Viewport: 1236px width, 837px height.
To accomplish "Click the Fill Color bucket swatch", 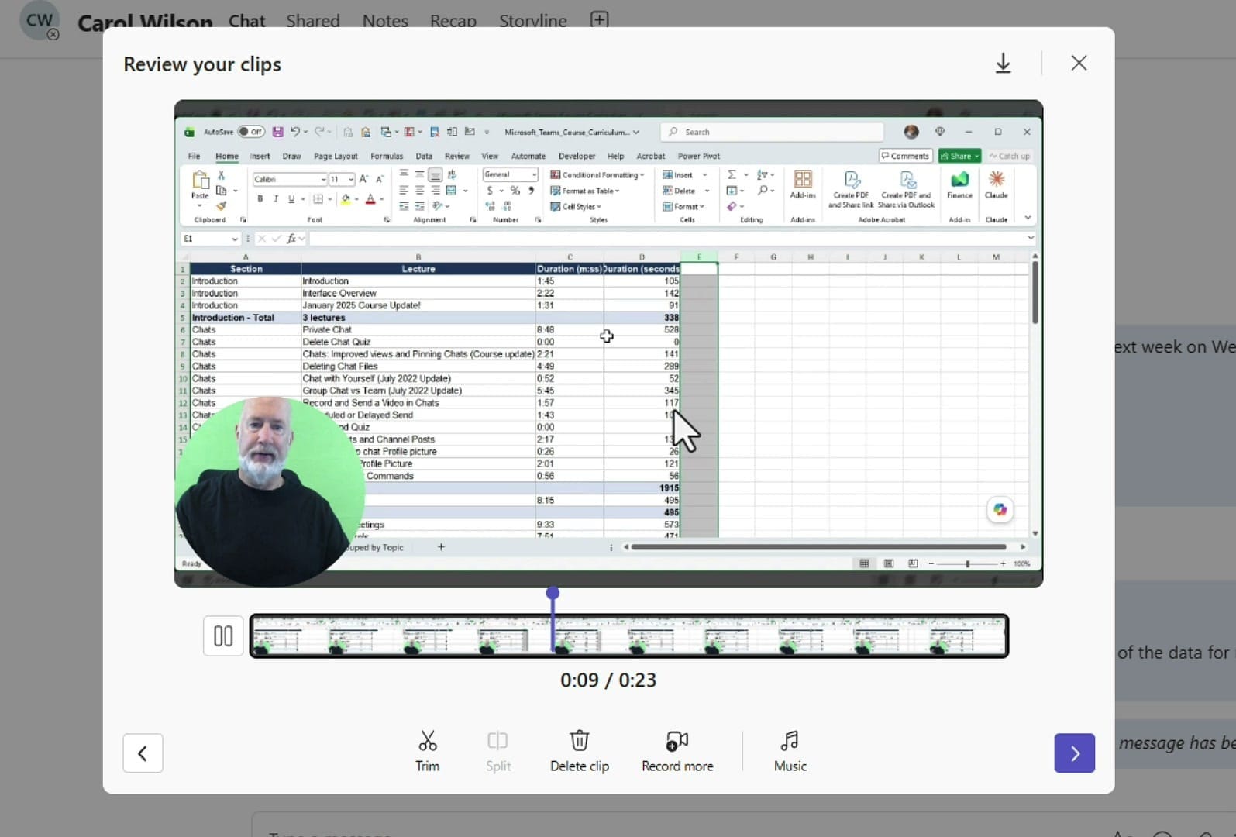I will tap(346, 199).
